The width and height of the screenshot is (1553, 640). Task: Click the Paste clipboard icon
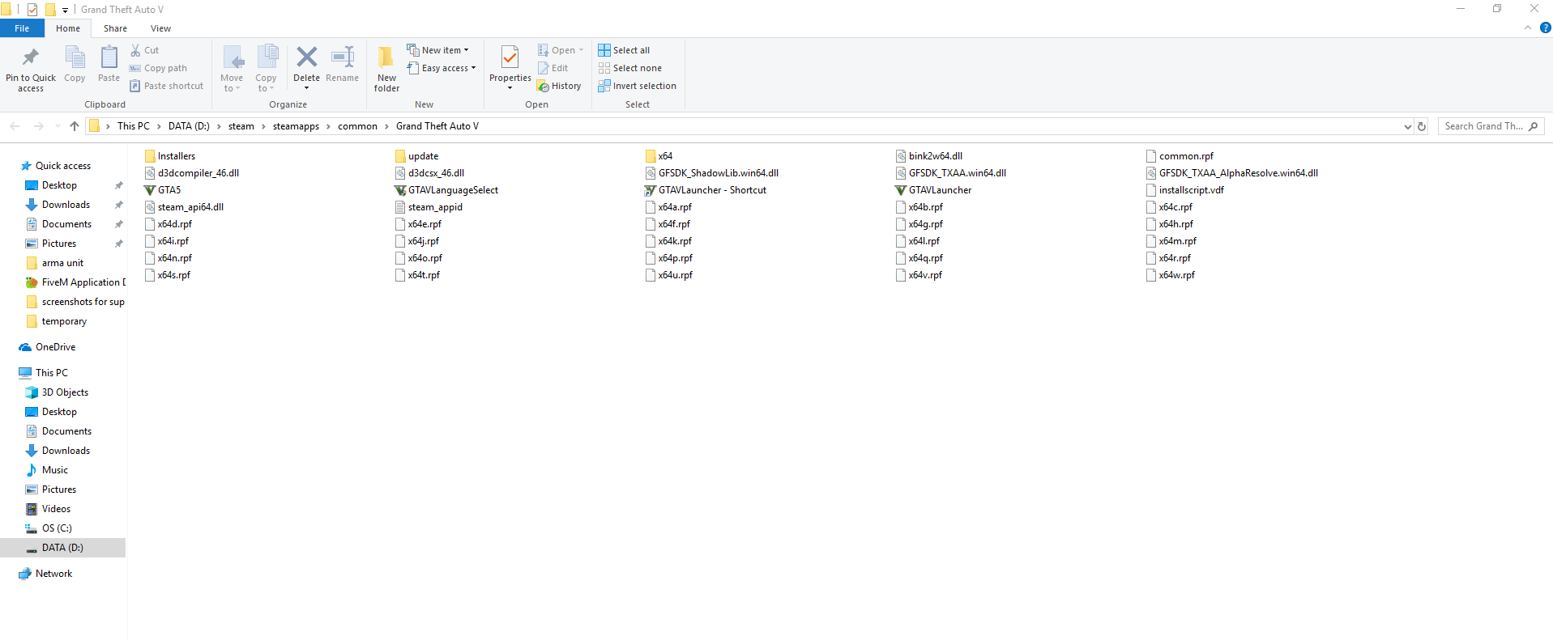click(109, 57)
